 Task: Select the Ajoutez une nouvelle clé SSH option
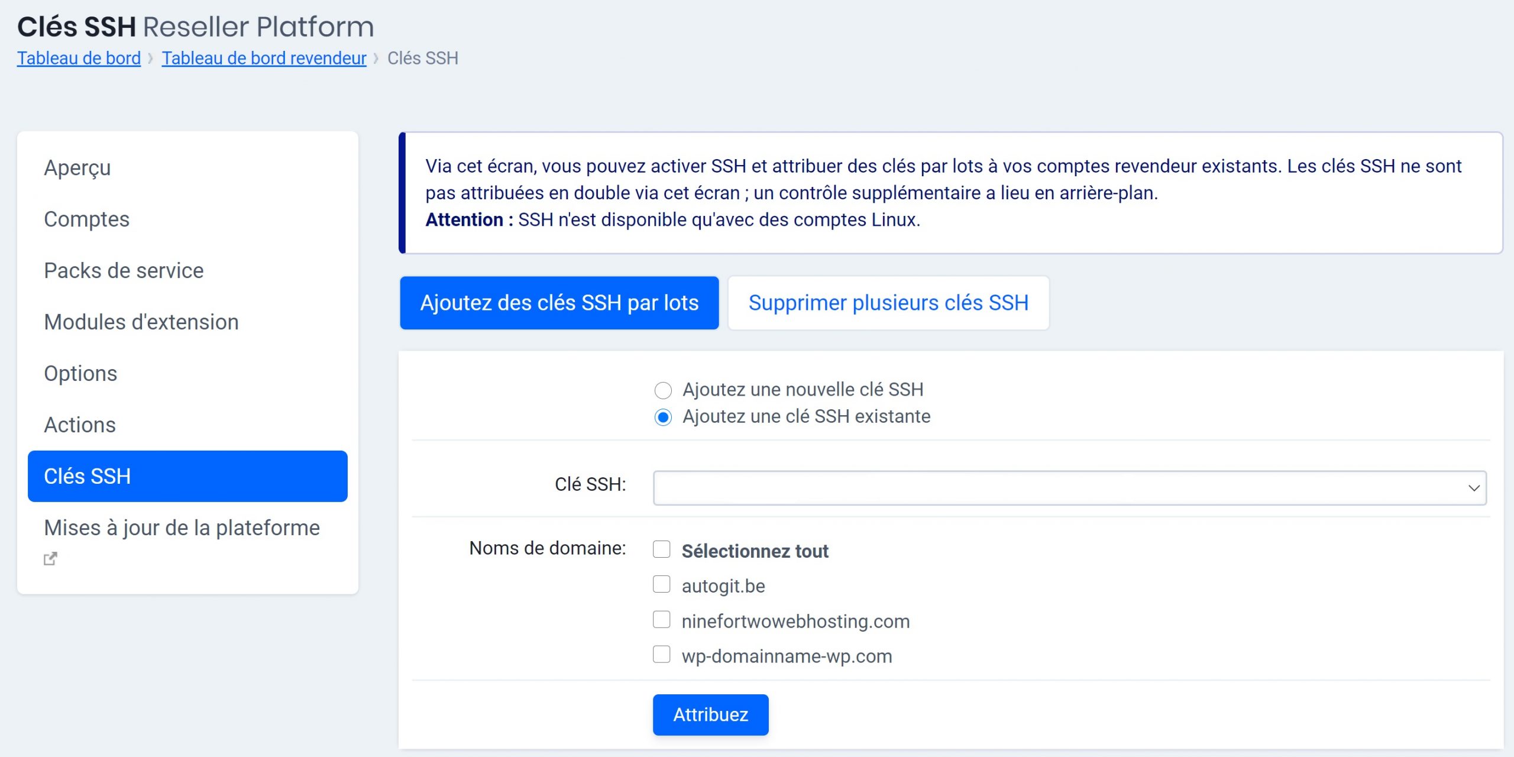(x=664, y=389)
